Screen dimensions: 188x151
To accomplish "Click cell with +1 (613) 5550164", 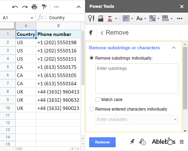I will pyautogui.click(x=59, y=84).
